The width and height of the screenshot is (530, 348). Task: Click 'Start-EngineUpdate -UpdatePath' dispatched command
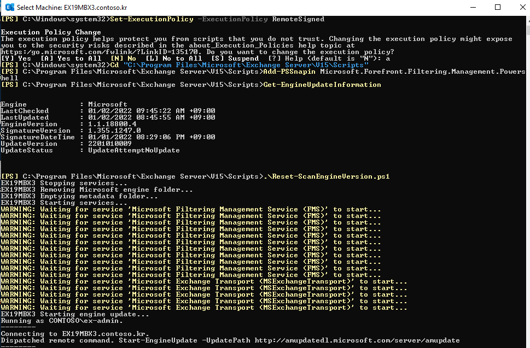click(x=184, y=340)
